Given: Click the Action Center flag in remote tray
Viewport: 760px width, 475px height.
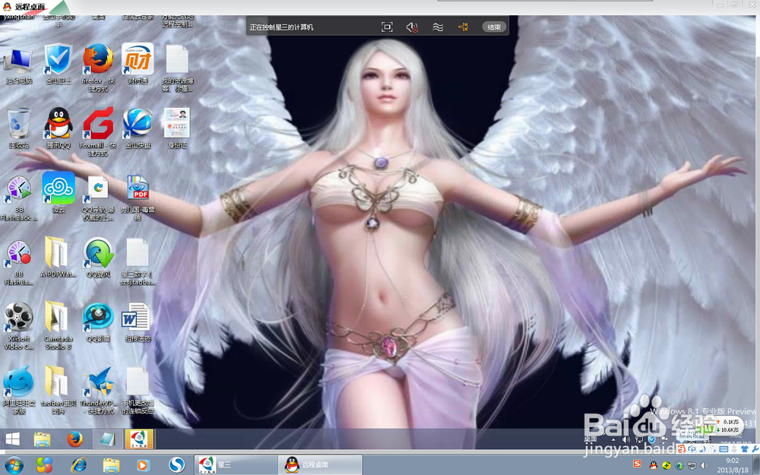Looking at the screenshot, I should coord(664,439).
